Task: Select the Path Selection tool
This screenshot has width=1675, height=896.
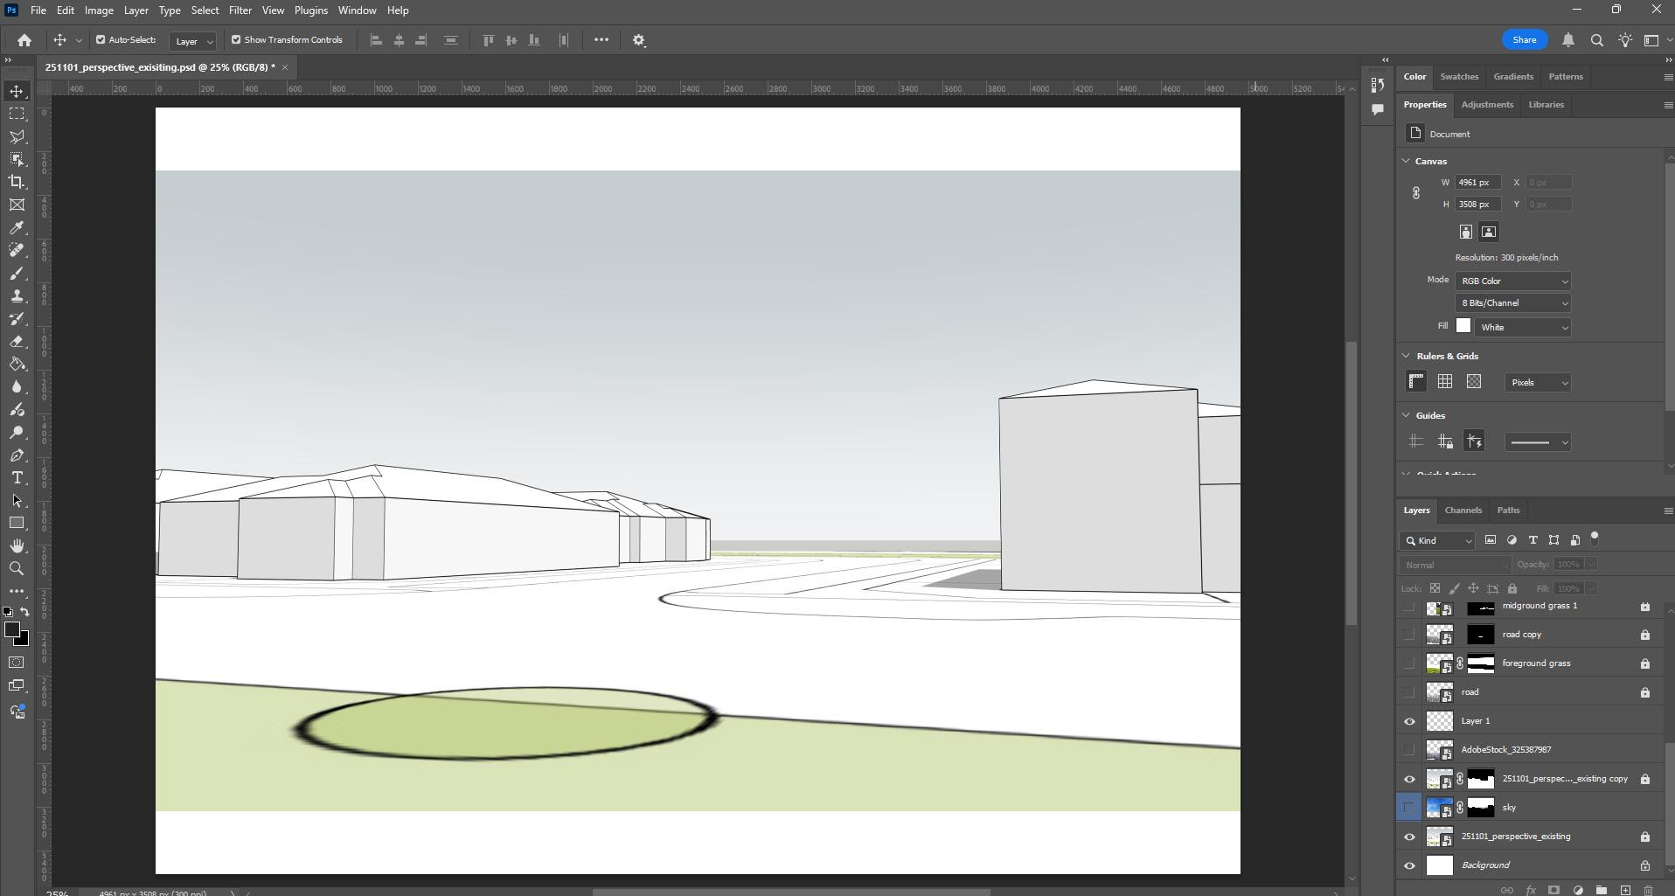Action: point(17,501)
